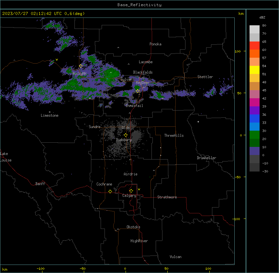Click the yellow V marker east of Calgary
Image resolution: width=279 pixels, height=273 pixels.
point(139,189)
